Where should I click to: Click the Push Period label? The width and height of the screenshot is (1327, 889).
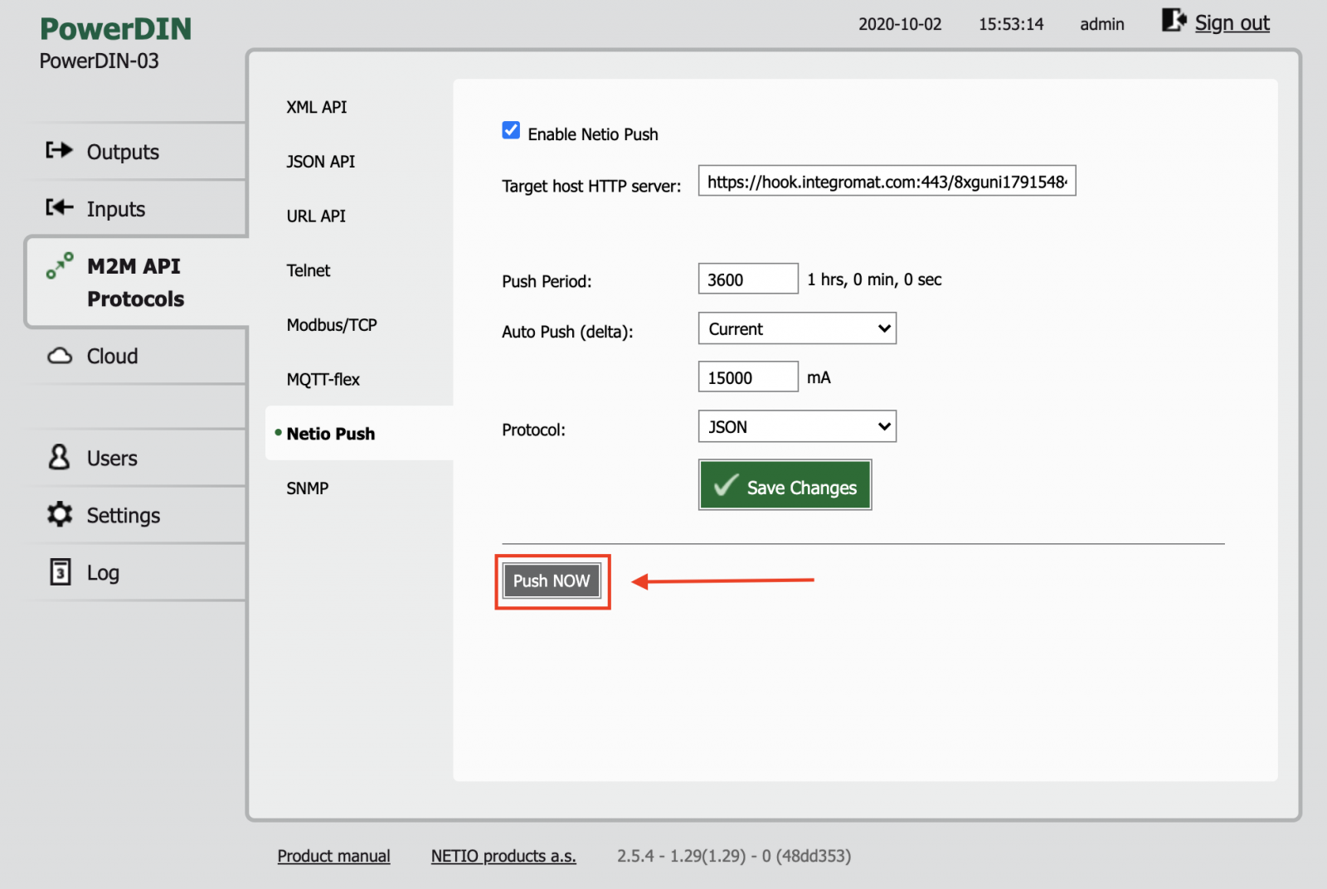[547, 281]
